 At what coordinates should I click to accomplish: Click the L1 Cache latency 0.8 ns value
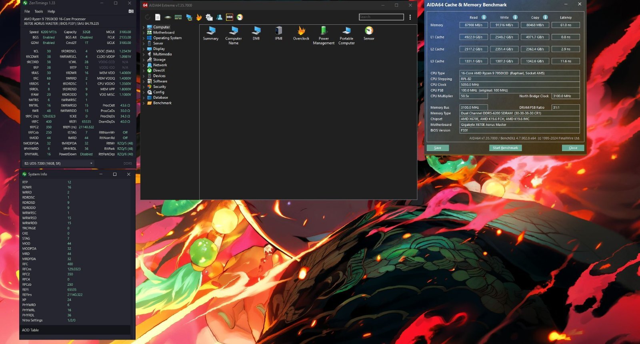[x=566, y=37]
